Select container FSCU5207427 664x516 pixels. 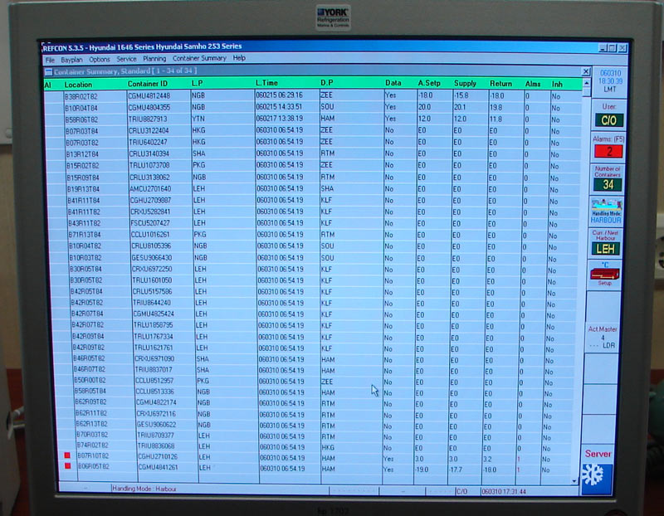[150, 223]
